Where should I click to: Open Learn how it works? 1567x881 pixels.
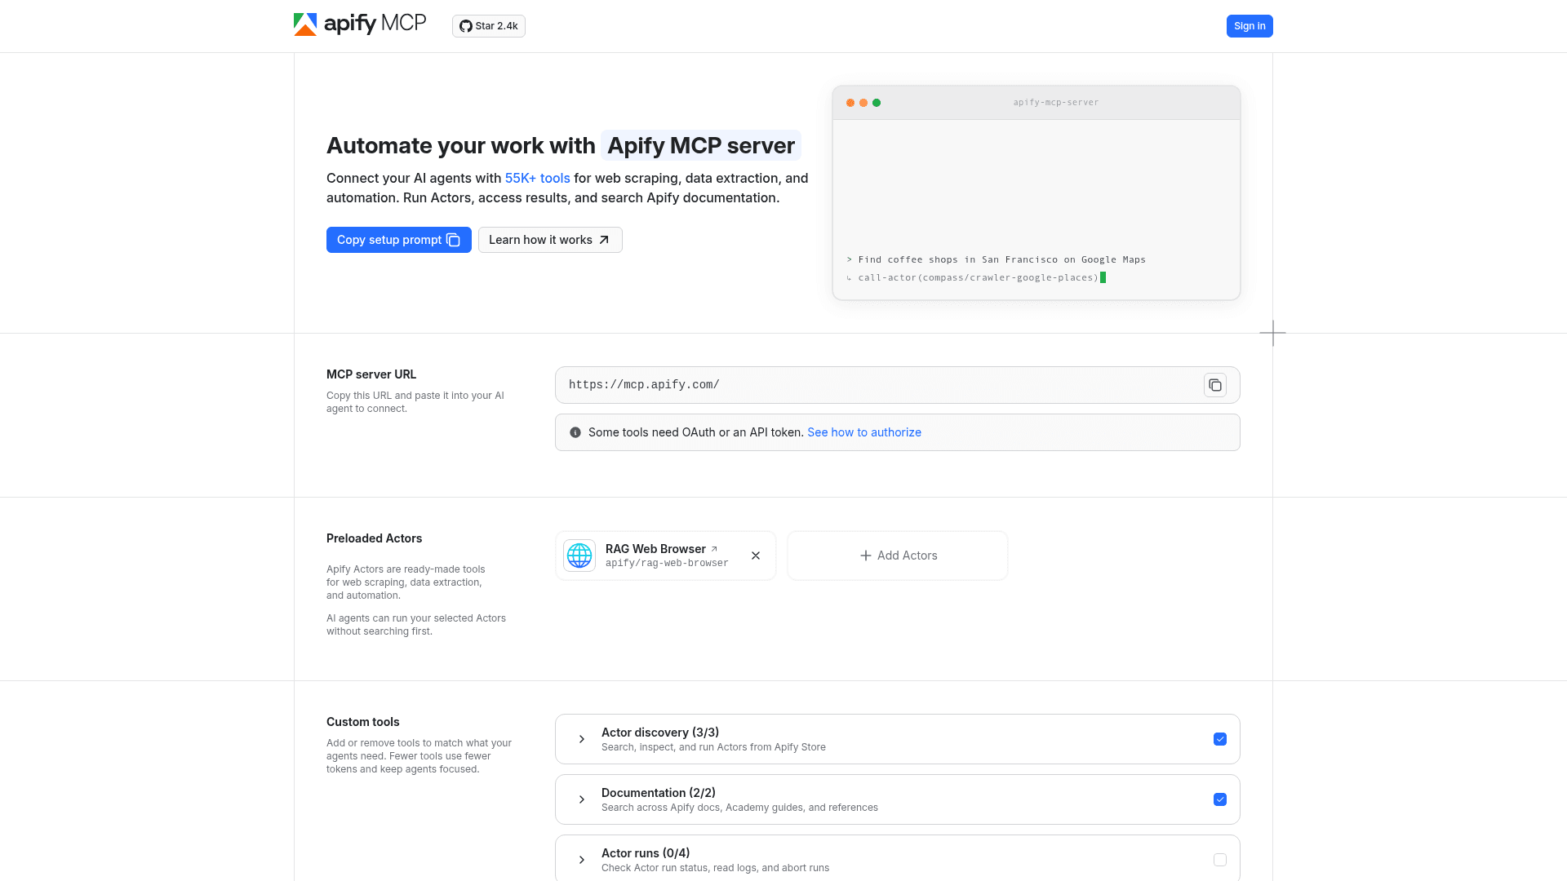coord(550,240)
